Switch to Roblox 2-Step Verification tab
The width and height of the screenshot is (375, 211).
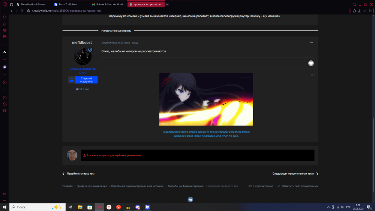pyautogui.click(x=108, y=4)
